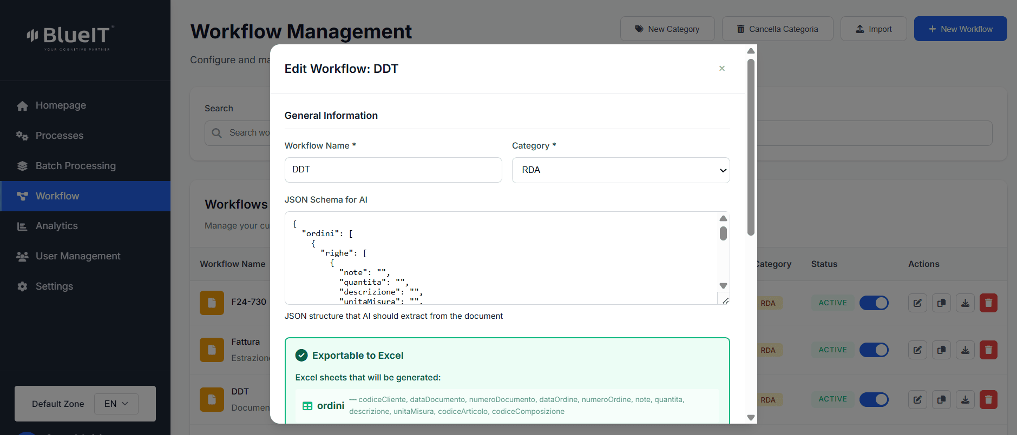Click the Import button
This screenshot has width=1017, height=435.
tap(874, 29)
